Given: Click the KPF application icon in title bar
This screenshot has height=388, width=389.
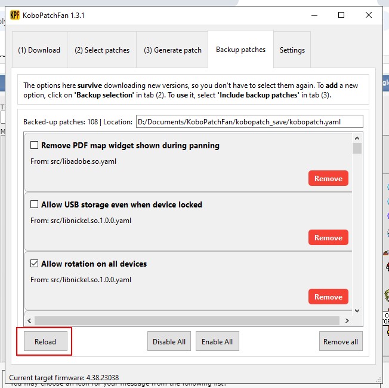Looking at the screenshot, I should tap(15, 15).
